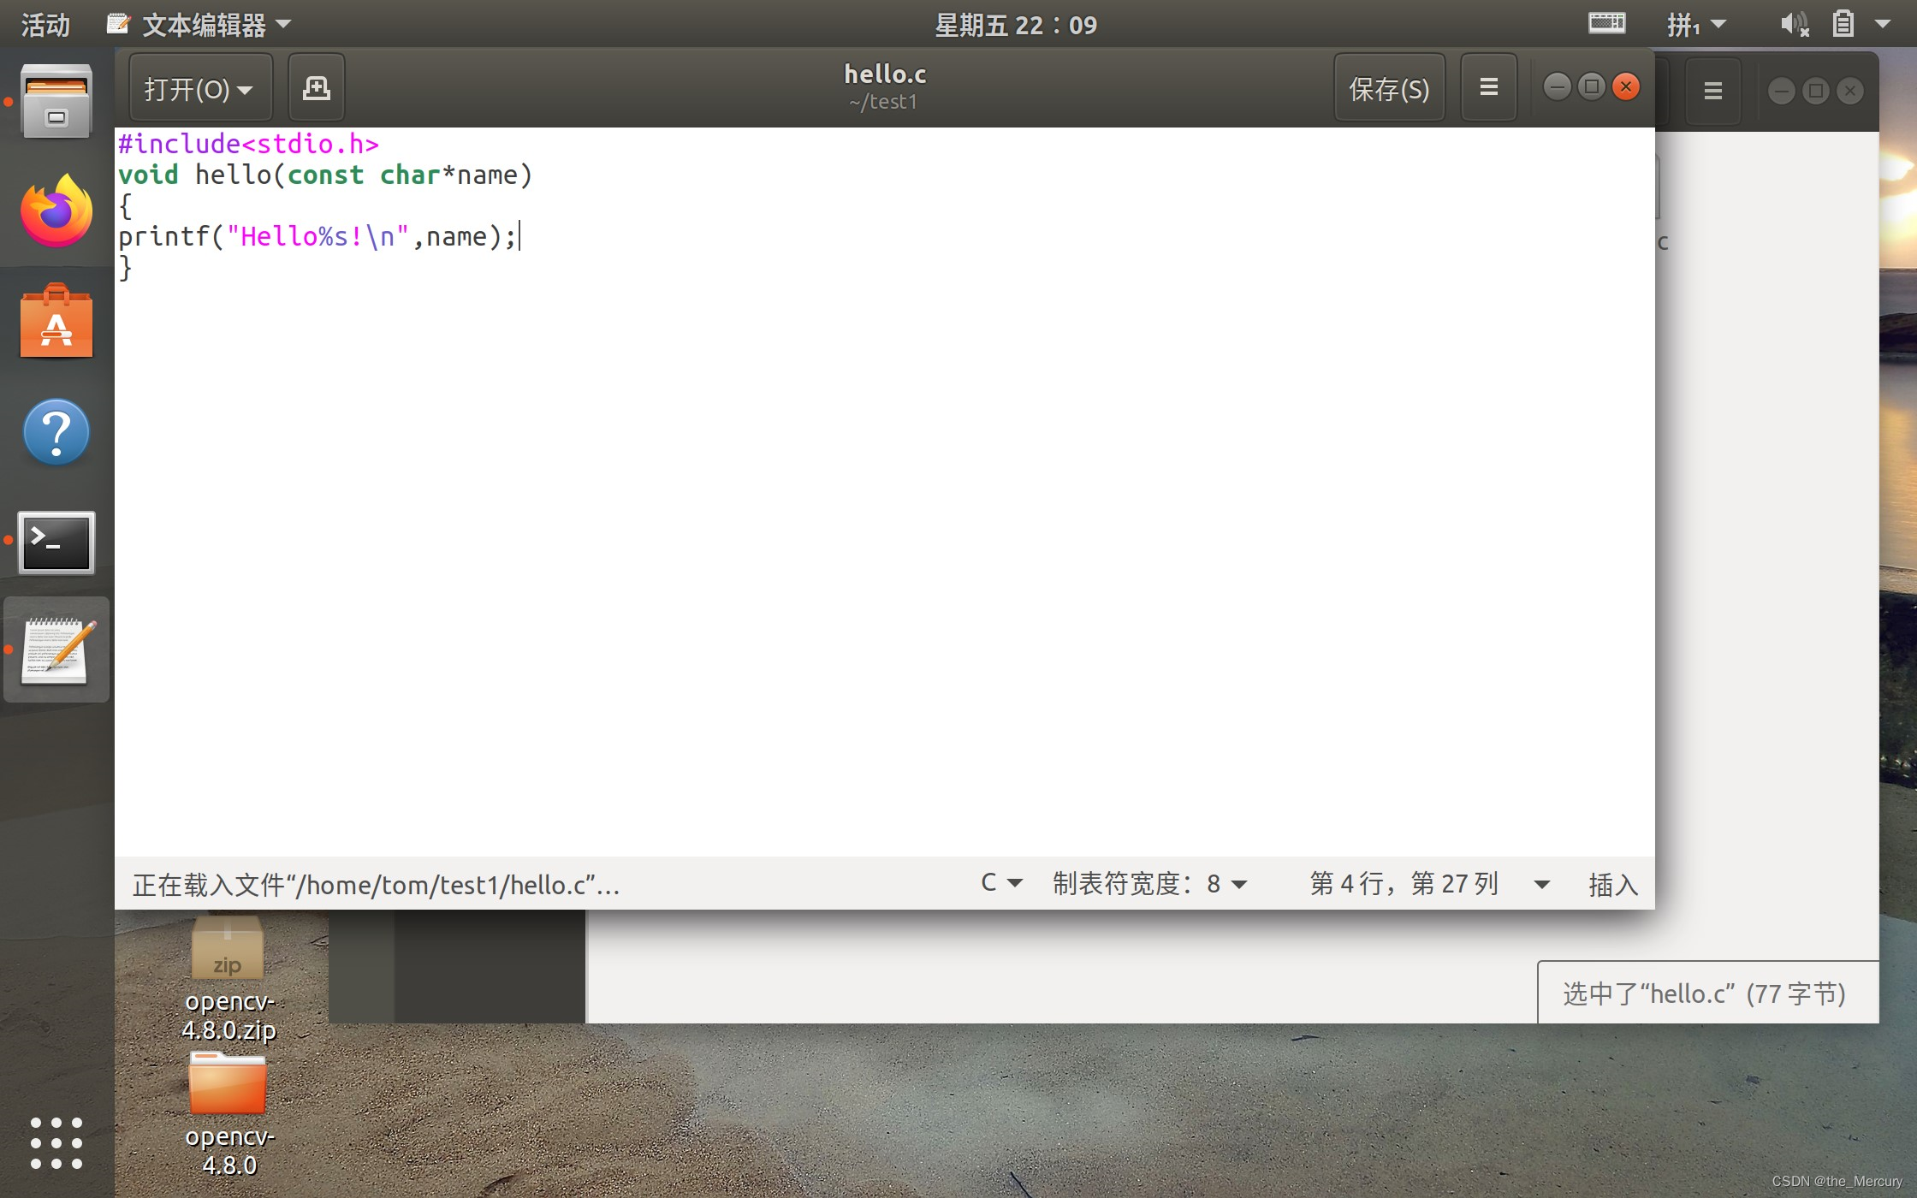Click the on-screen keyboard indicator icon
The width and height of the screenshot is (1917, 1198).
pos(1606,24)
